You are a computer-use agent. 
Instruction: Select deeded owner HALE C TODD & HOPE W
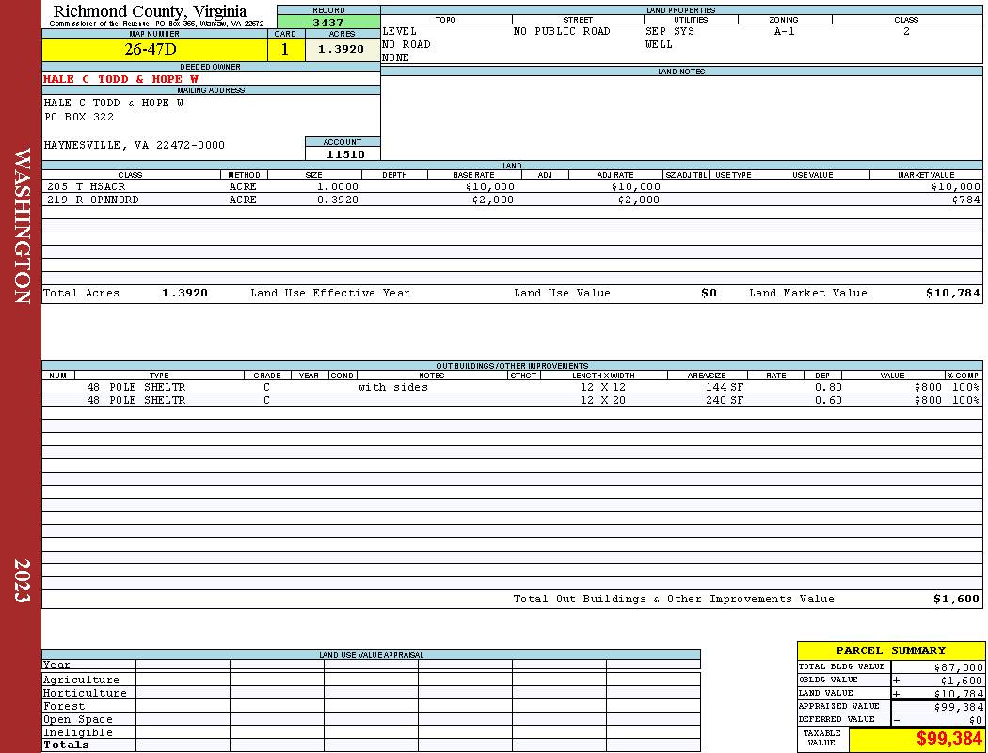pos(121,79)
